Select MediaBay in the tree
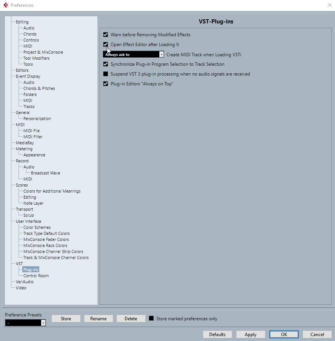 [x=25, y=143]
